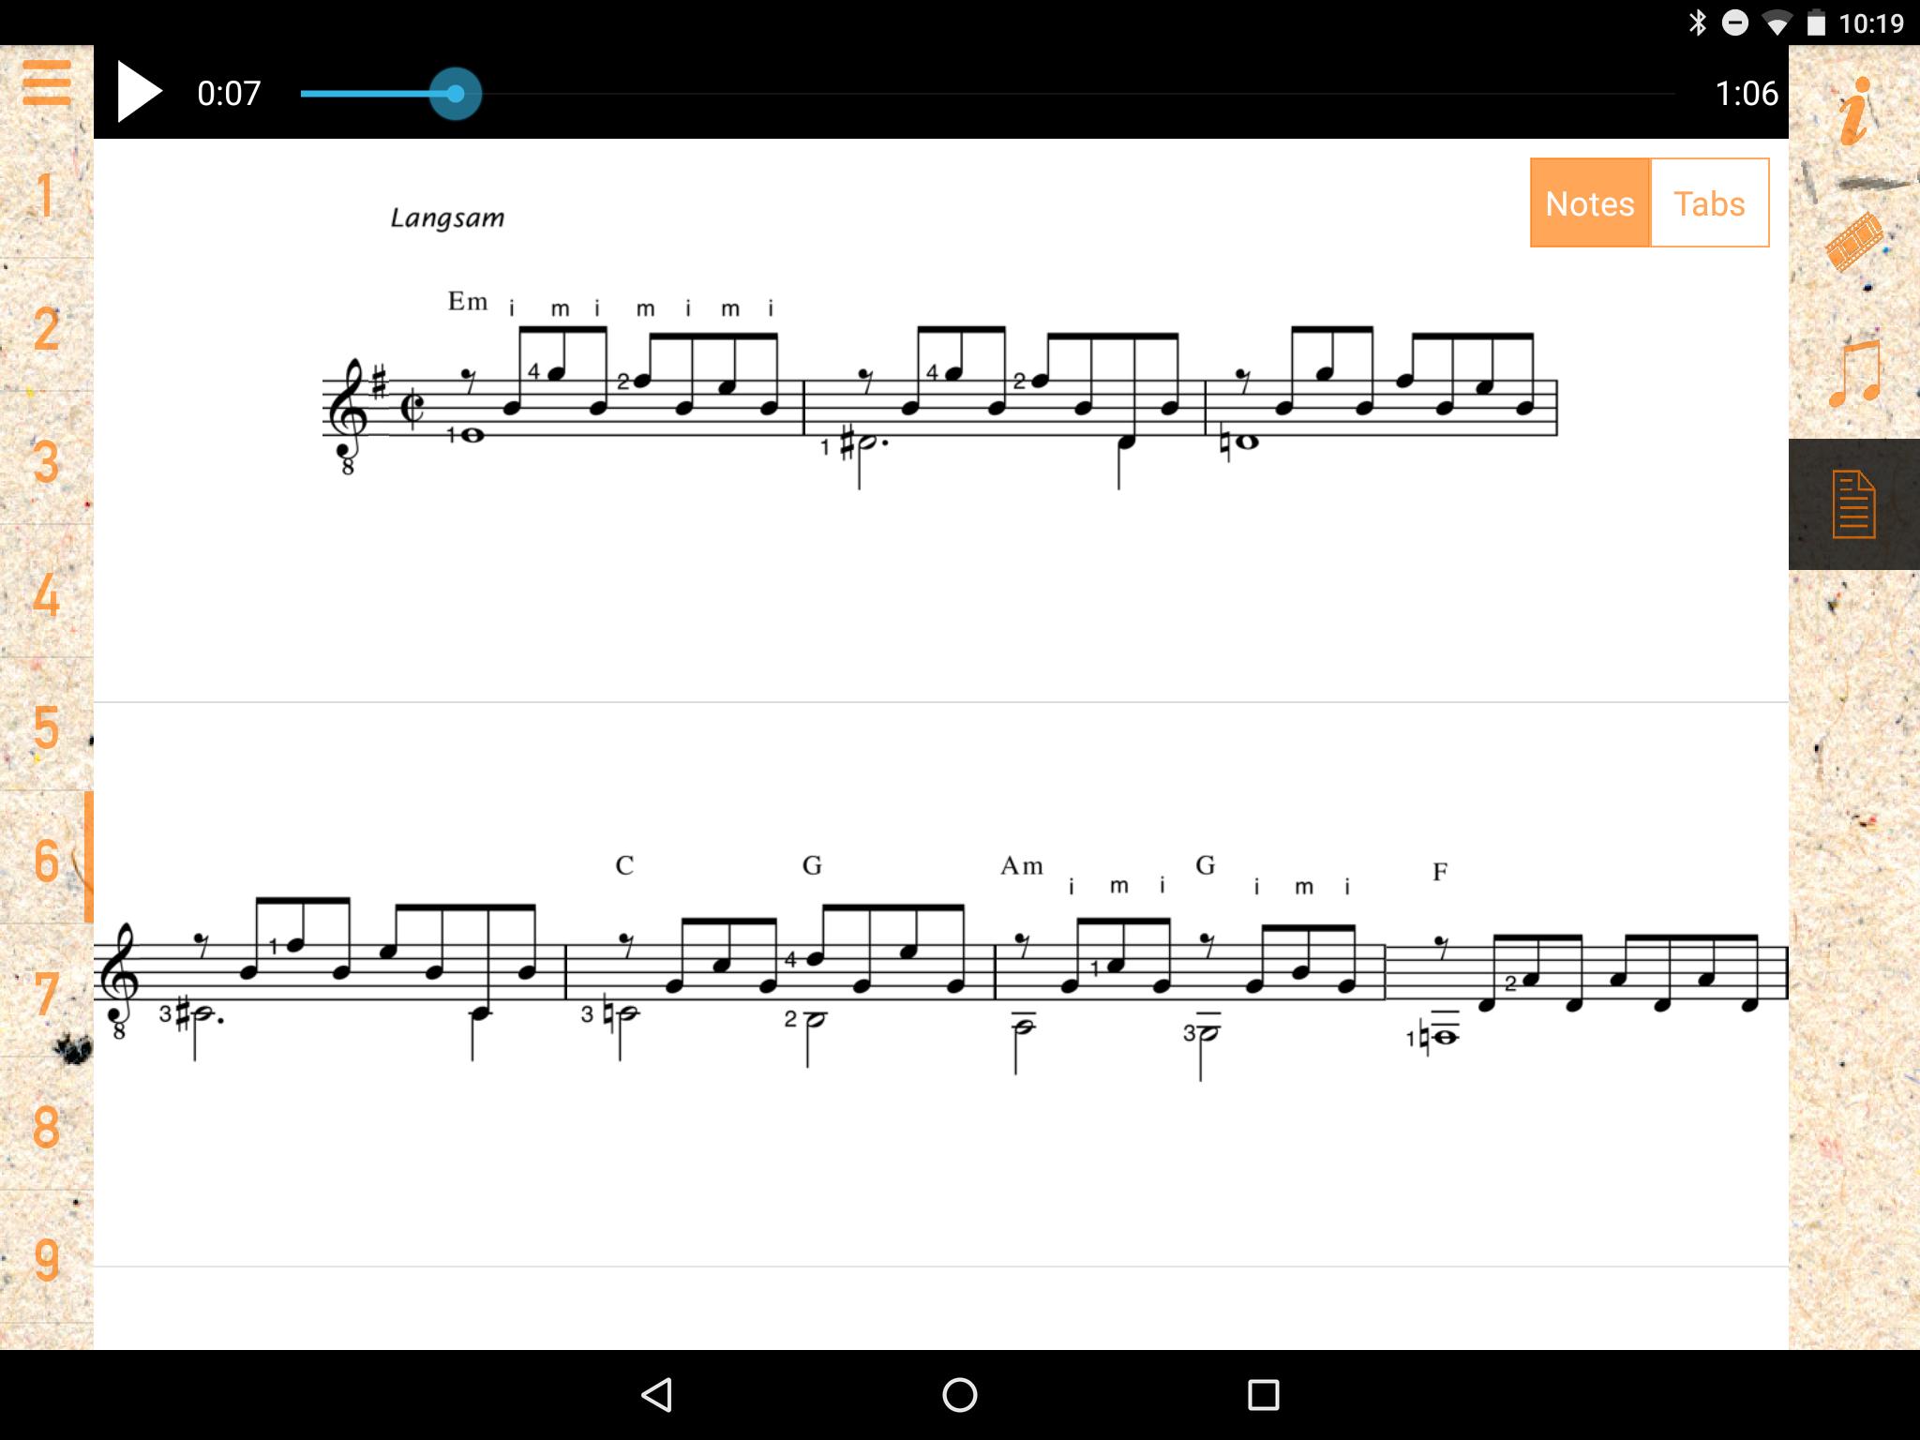Jump to lesson number 1
The width and height of the screenshot is (1920, 1440).
tap(46, 195)
